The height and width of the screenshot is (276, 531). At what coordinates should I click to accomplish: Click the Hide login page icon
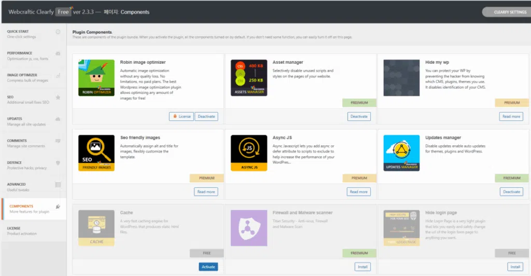coord(401,228)
